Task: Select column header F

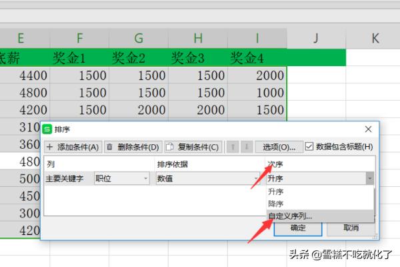Action: click(79, 37)
